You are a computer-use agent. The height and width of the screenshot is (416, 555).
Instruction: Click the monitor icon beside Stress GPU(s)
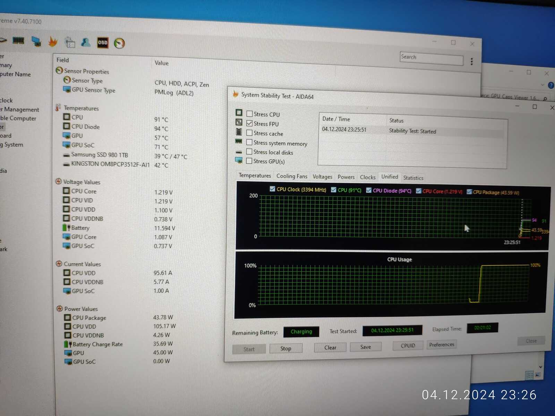[239, 160]
